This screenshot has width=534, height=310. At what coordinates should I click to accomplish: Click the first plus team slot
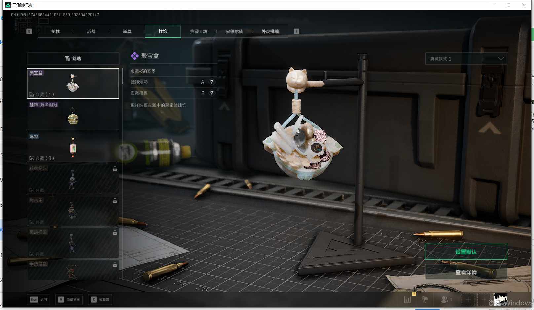[x=468, y=300]
